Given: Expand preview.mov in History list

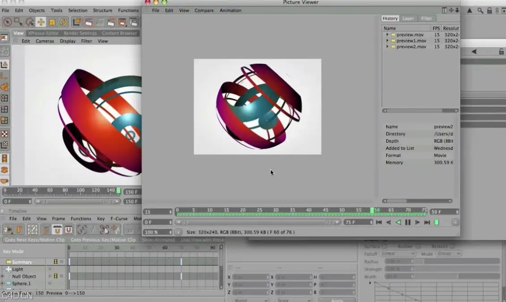Looking at the screenshot, I should click(x=387, y=34).
